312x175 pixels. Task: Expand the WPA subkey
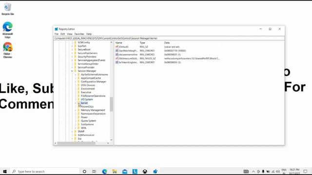[76, 128]
